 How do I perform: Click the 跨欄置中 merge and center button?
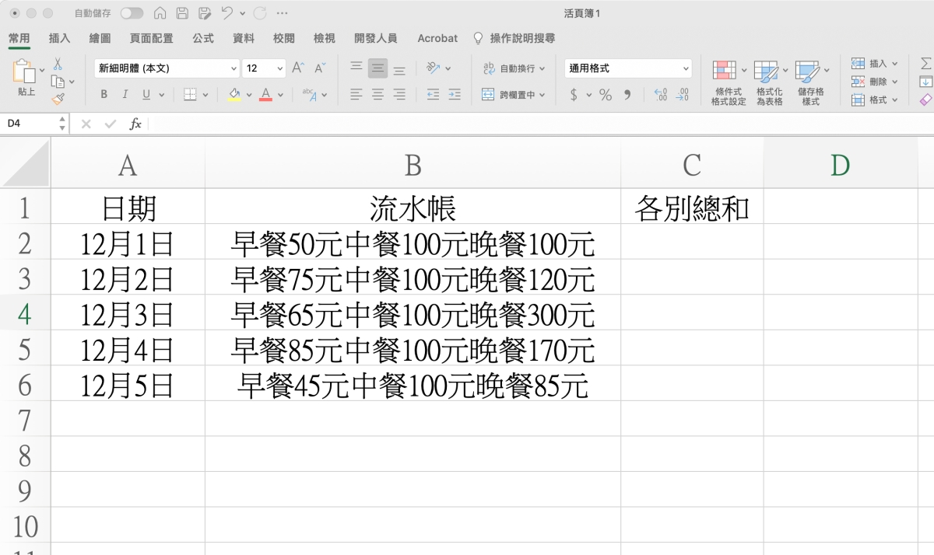[x=513, y=95]
